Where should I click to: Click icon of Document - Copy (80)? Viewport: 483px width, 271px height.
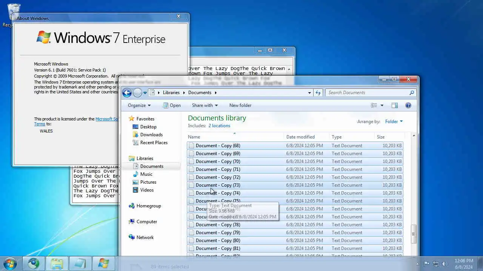coord(191,241)
